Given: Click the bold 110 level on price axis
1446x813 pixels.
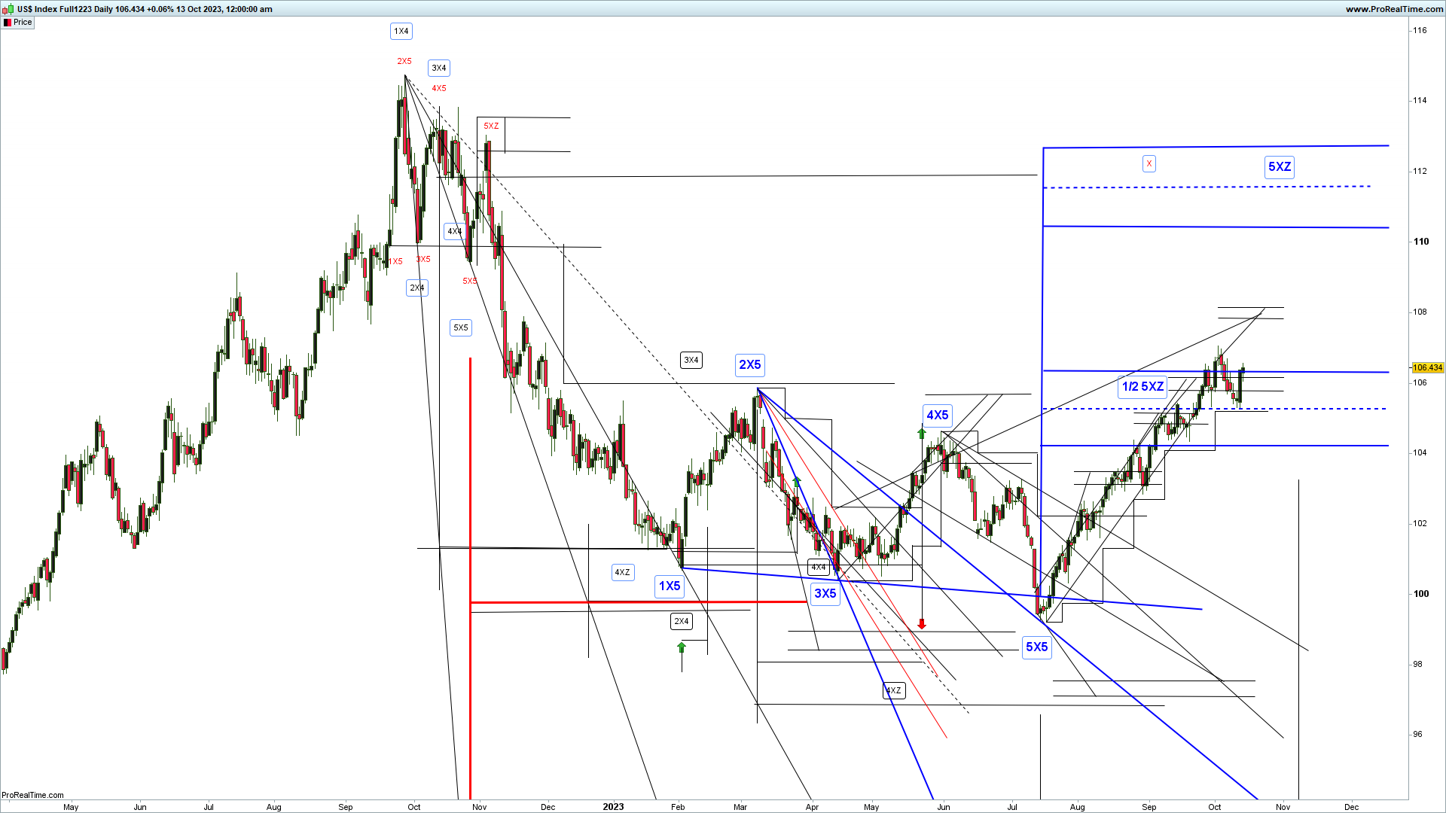Looking at the screenshot, I should point(1421,242).
